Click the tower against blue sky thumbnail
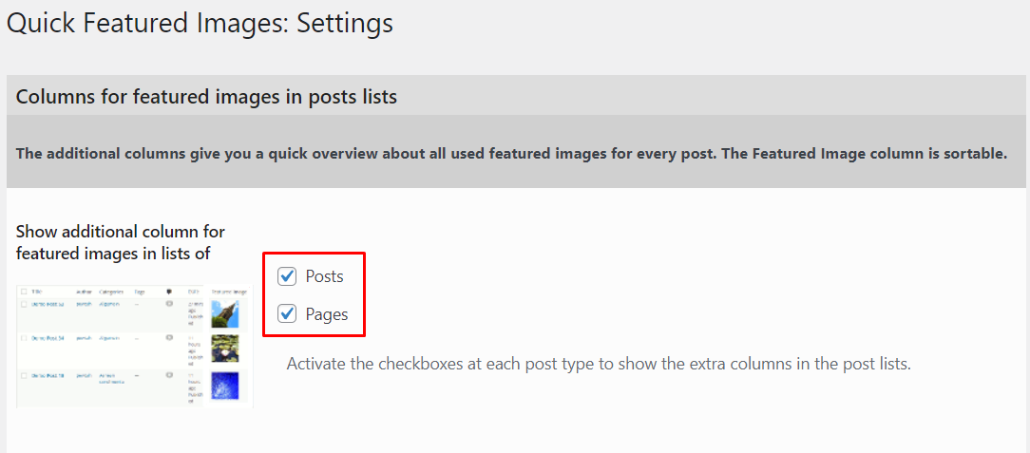Image resolution: width=1030 pixels, height=453 pixels. tap(224, 313)
